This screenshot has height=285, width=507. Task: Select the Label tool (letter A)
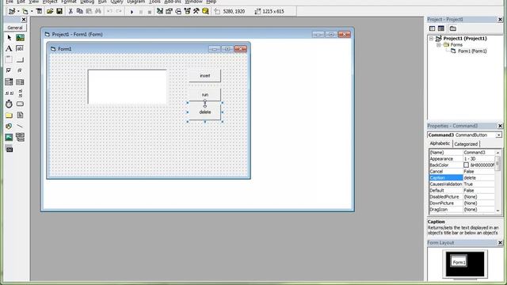tap(9, 48)
